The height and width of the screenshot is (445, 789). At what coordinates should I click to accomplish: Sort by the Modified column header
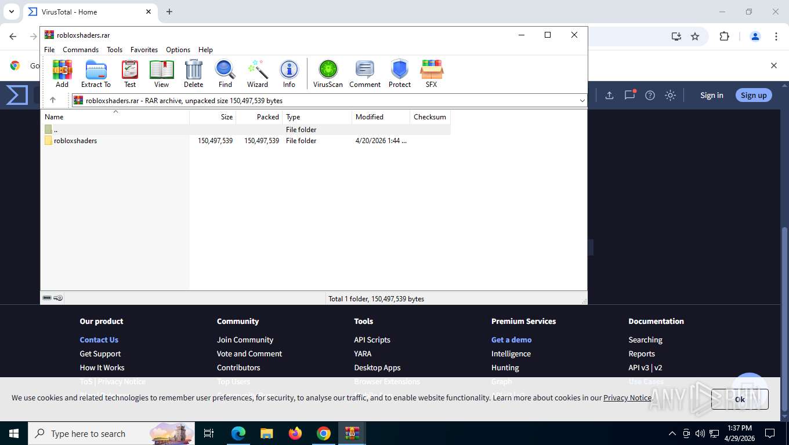pyautogui.click(x=381, y=117)
